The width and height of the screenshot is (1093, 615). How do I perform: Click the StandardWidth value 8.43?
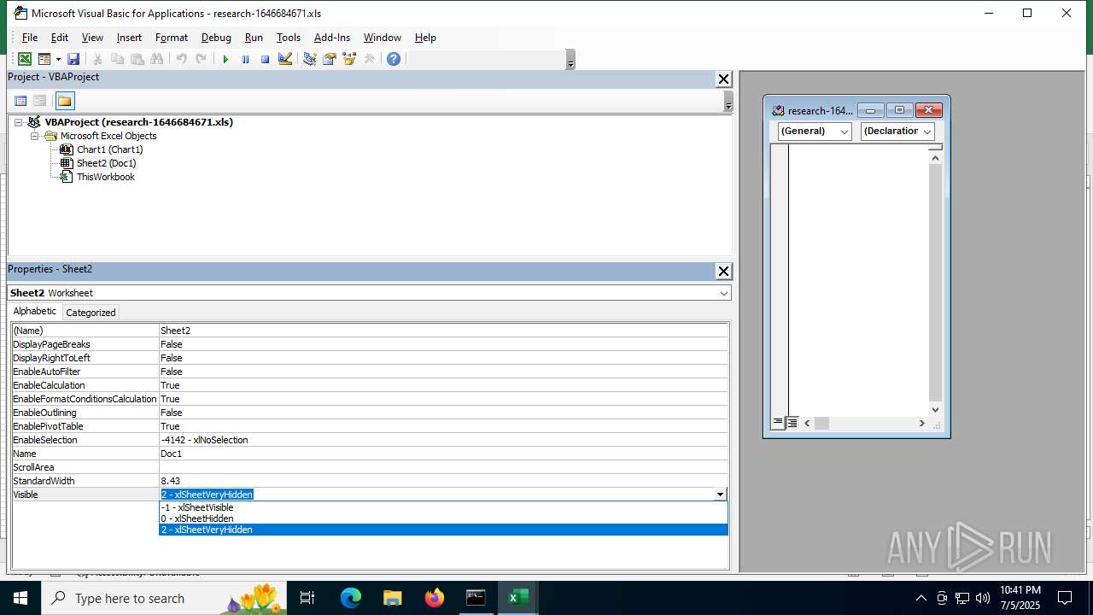(x=443, y=481)
